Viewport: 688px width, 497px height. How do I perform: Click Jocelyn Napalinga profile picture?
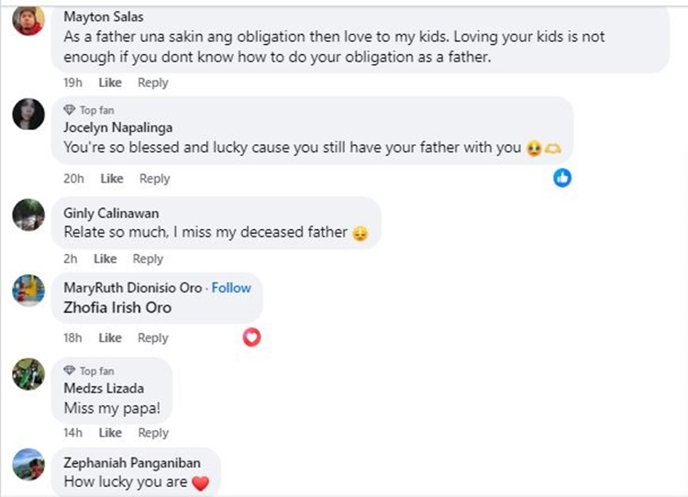(x=28, y=116)
